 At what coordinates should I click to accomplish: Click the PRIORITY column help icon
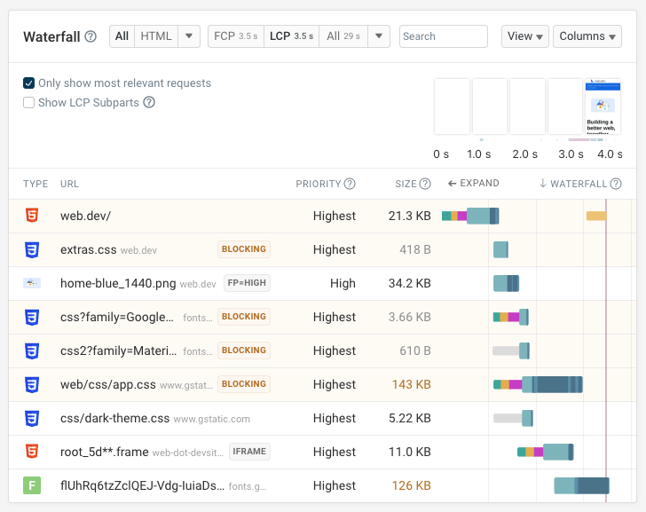(350, 184)
